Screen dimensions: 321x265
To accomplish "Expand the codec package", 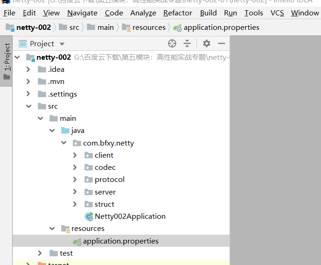I will (75, 167).
